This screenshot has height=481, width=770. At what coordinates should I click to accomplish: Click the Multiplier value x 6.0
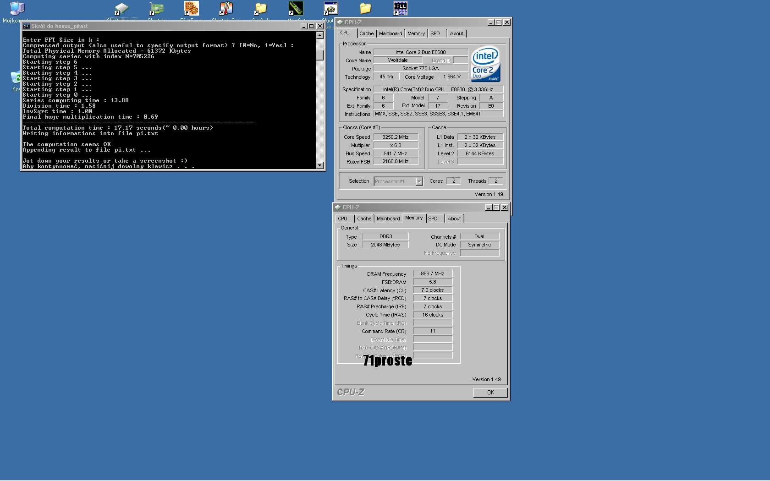coord(396,145)
